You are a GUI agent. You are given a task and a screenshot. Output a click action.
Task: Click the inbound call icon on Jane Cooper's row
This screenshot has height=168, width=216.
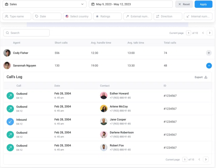[x=10, y=122]
